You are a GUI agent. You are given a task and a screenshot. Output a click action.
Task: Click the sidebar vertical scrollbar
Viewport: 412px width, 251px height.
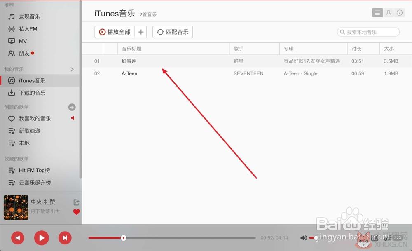coord(80,89)
